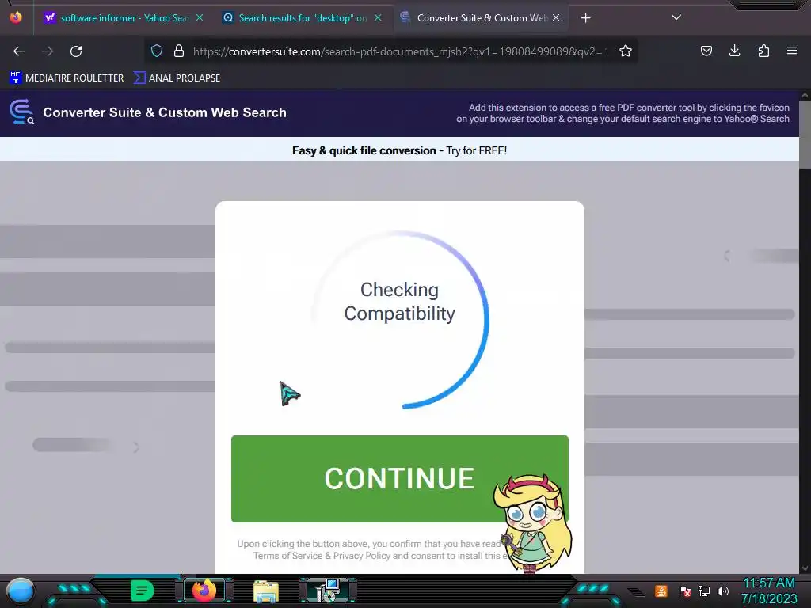
Task: Click the Firefox back arrow
Action: pos(19,51)
